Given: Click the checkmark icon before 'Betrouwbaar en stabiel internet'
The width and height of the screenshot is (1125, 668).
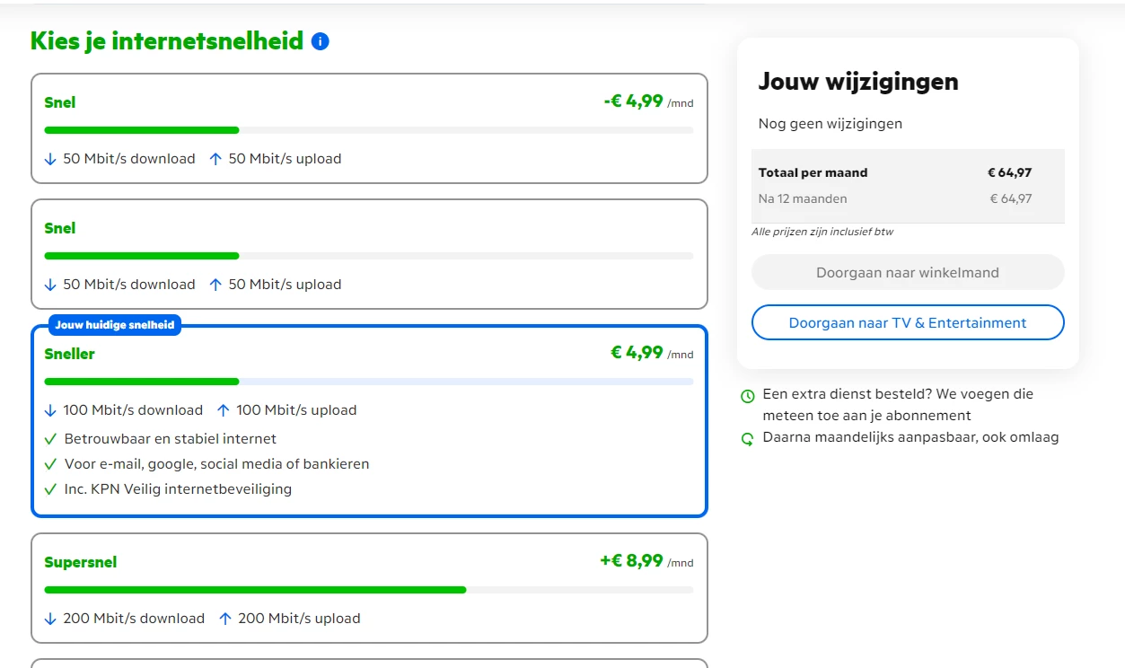Looking at the screenshot, I should (50, 439).
